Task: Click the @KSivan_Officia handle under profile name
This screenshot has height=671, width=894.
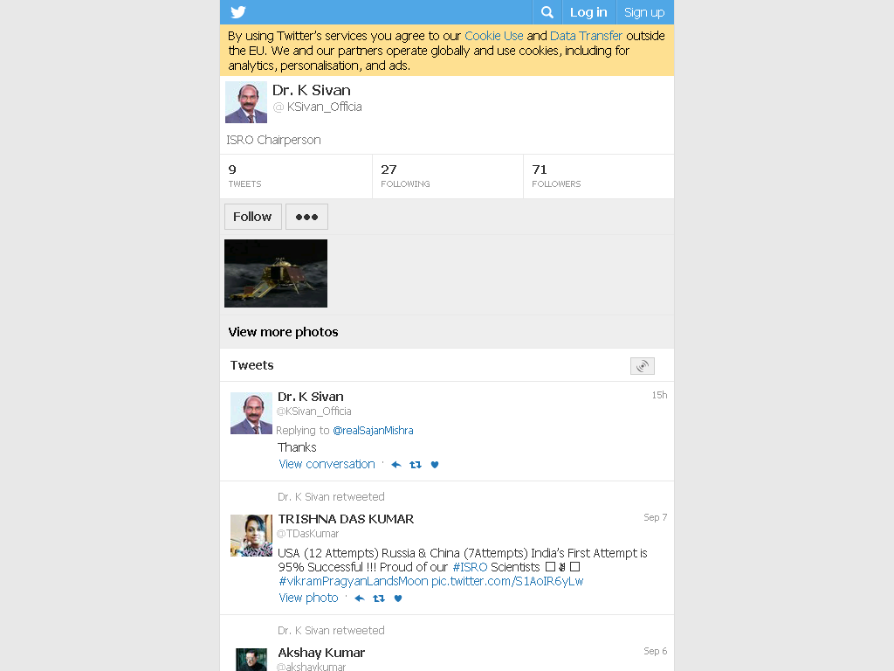Action: click(318, 107)
